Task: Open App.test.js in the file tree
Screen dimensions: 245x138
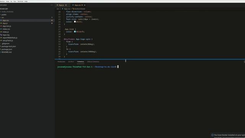Action: [7, 26]
